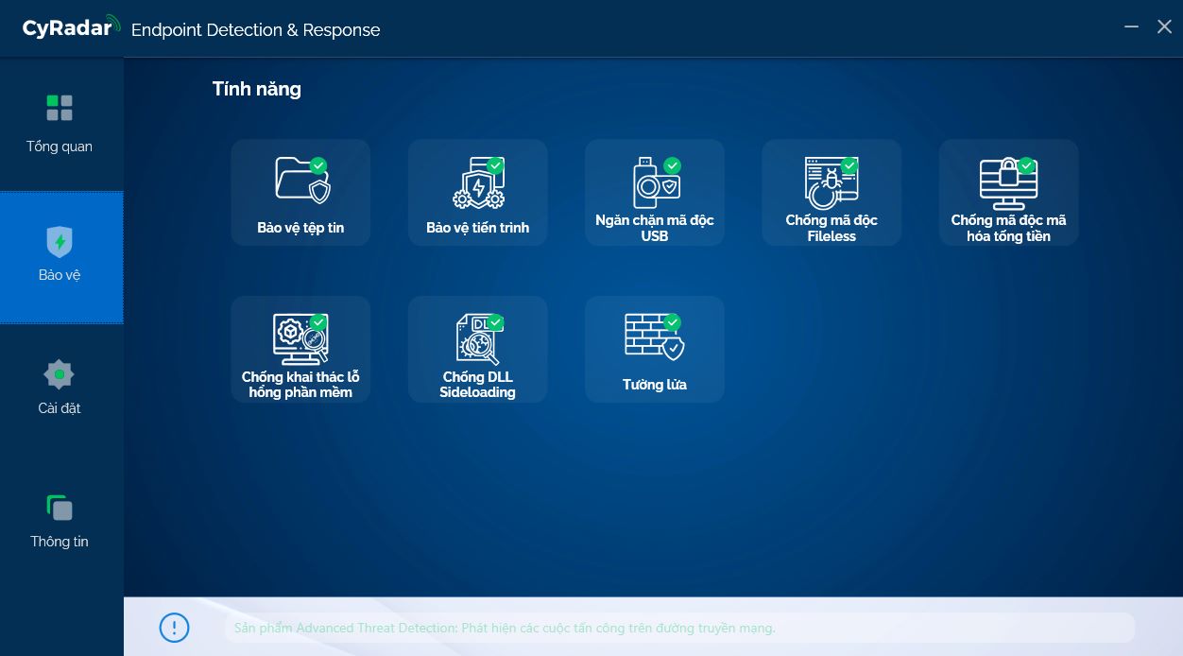
Task: Open the Bảo vệ tệp tin feature icon
Action: (300, 180)
